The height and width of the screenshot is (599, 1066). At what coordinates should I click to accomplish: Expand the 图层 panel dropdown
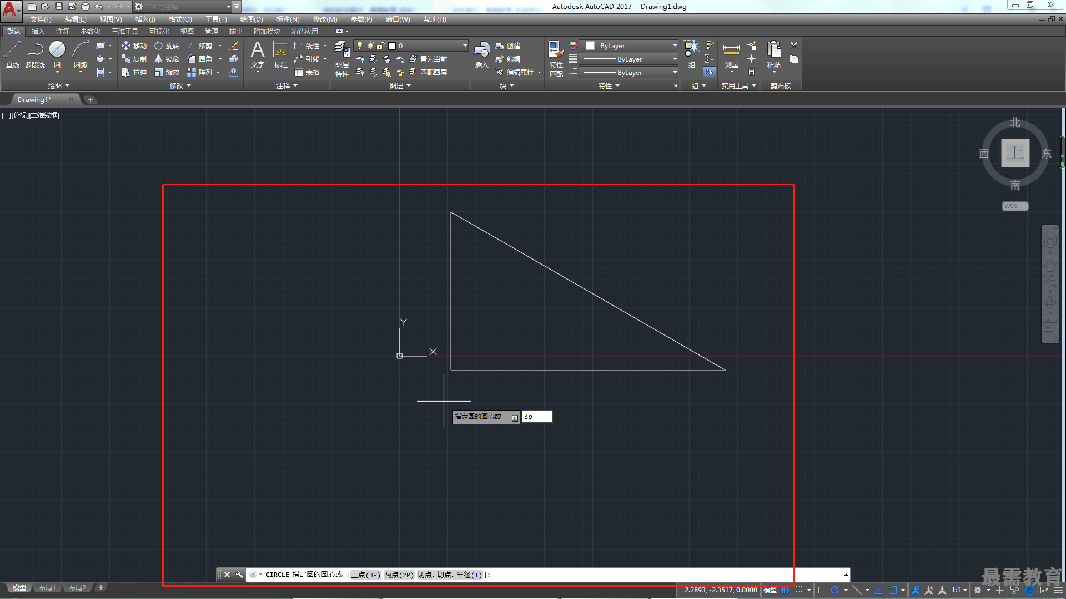[400, 85]
